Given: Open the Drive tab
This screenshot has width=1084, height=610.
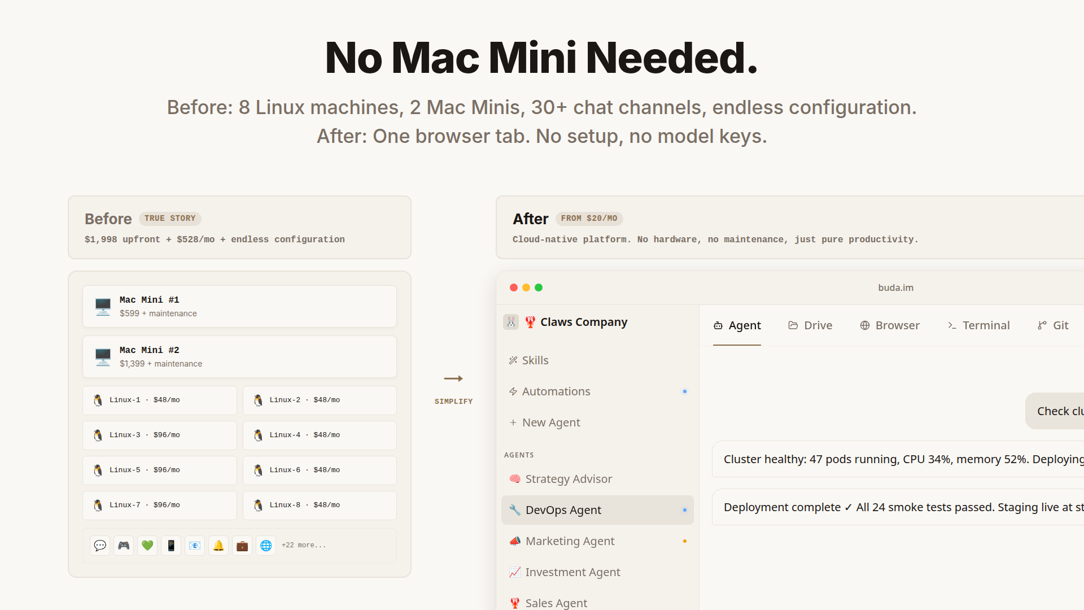Looking at the screenshot, I should point(810,325).
